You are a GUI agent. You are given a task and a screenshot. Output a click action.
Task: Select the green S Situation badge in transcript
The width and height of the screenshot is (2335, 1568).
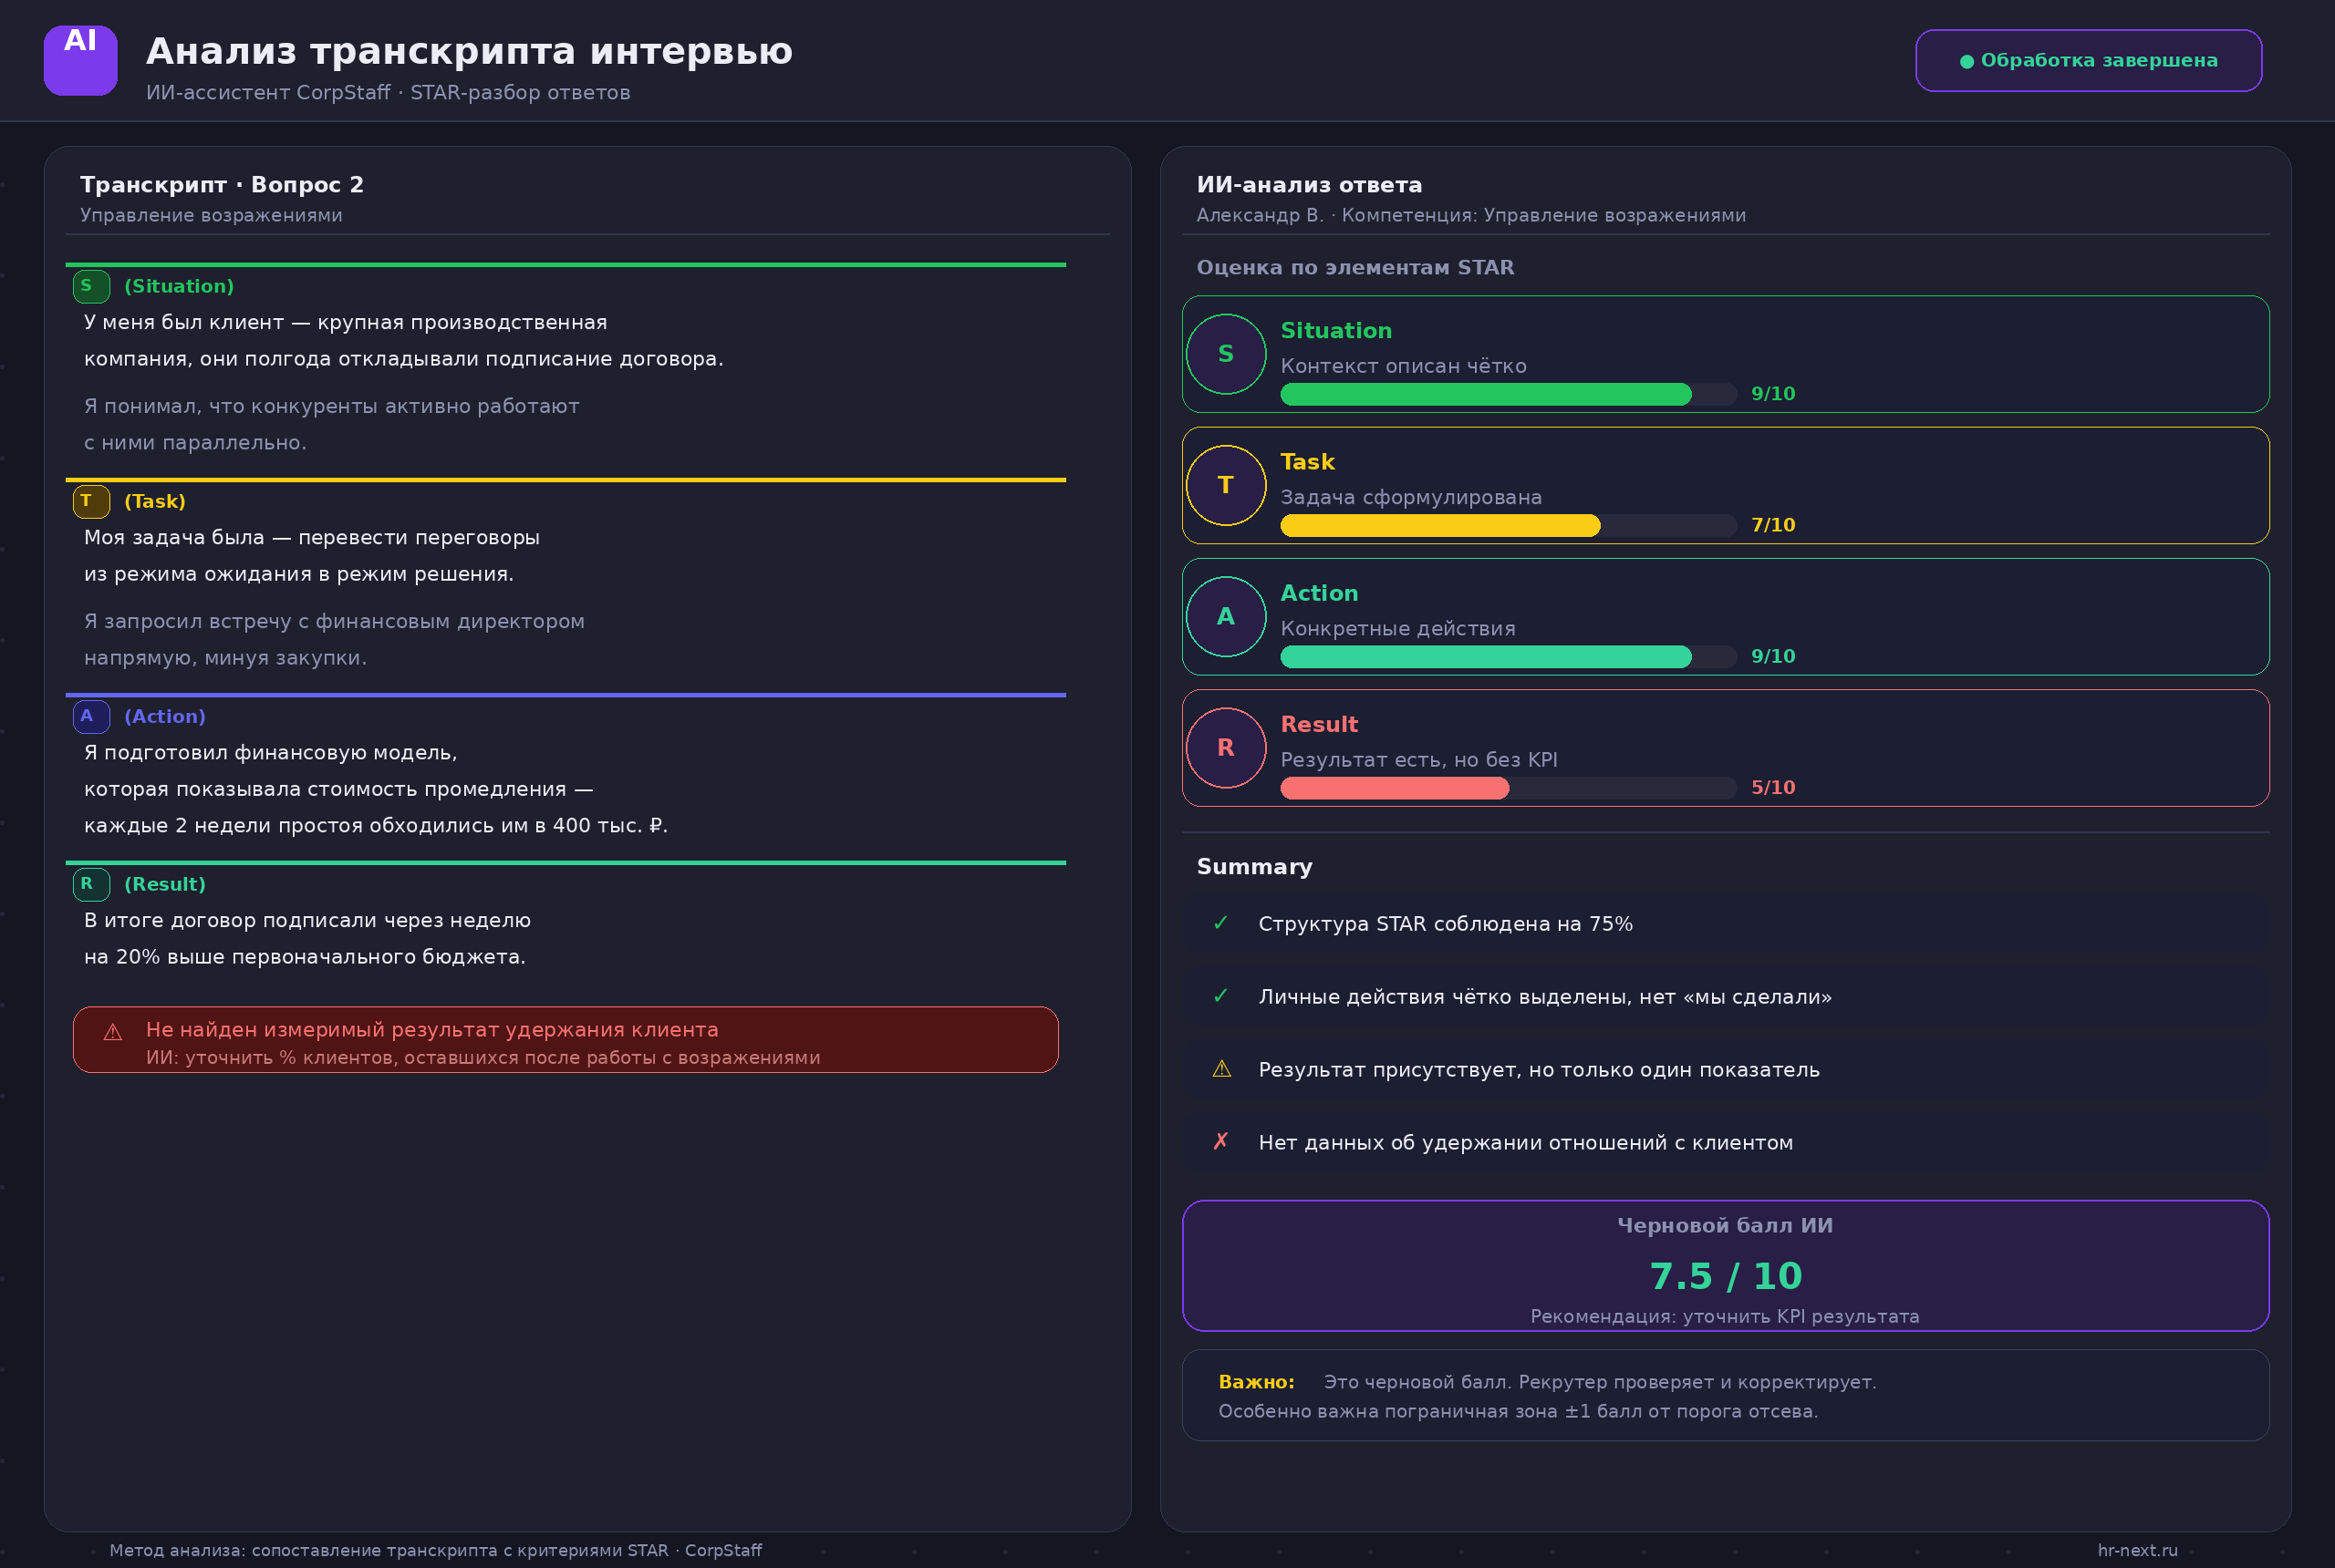pos(91,286)
